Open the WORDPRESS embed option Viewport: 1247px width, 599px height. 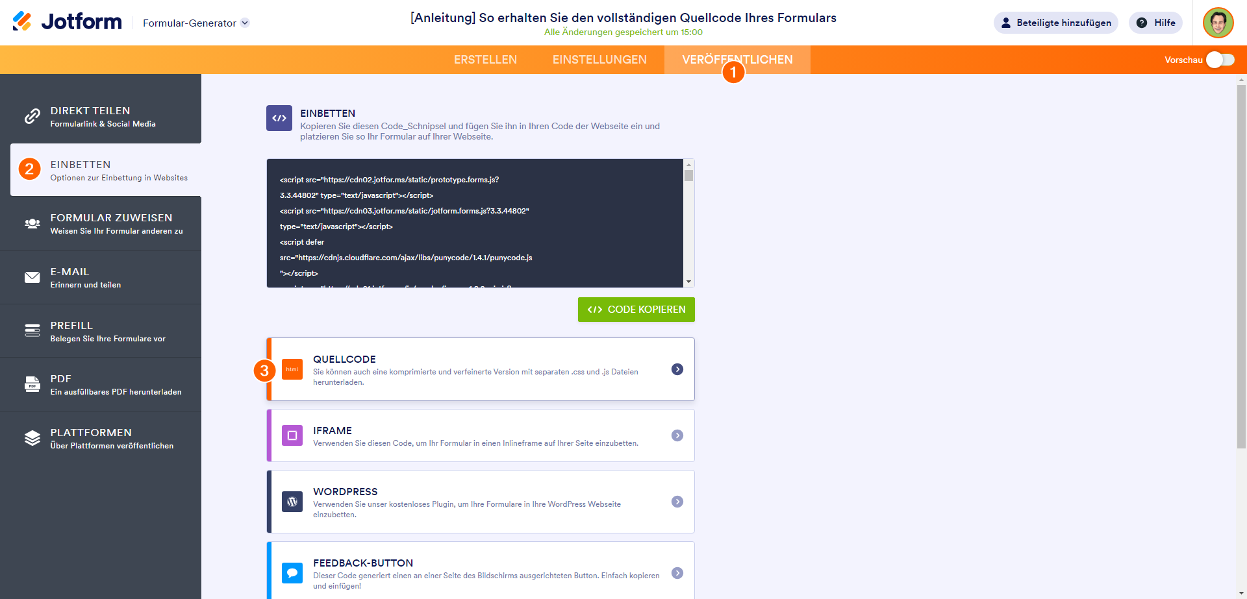(x=481, y=502)
